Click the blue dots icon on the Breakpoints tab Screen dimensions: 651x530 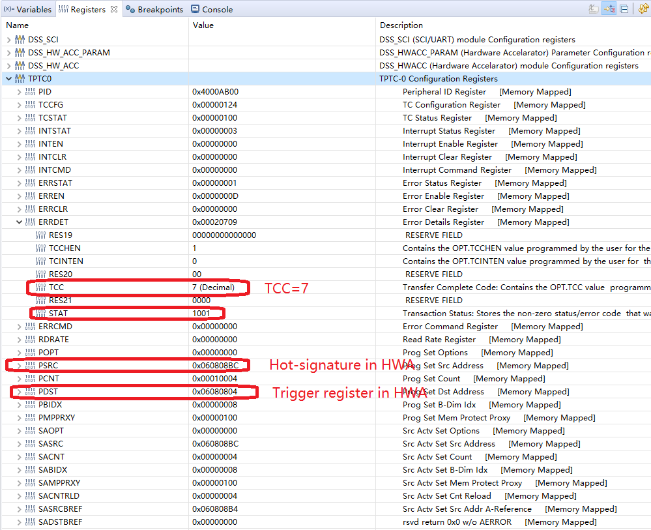(129, 8)
